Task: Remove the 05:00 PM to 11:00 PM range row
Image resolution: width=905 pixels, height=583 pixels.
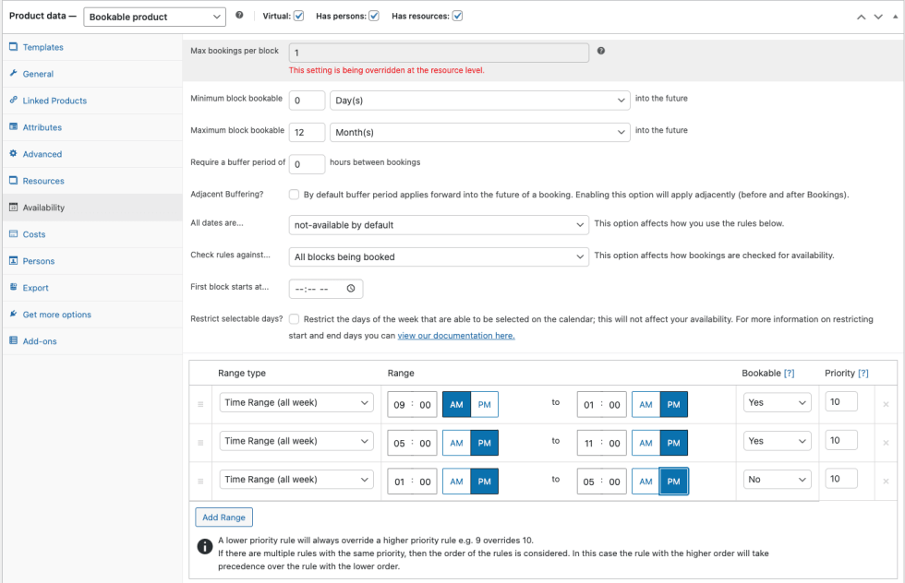Action: (x=886, y=443)
